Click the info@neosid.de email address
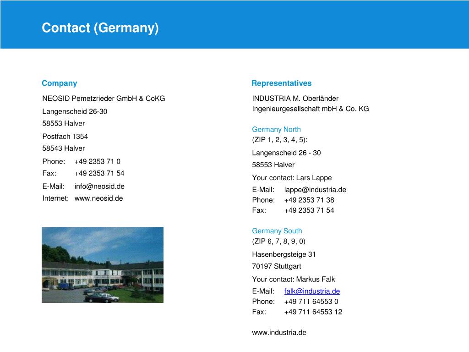Viewport: 469px width, 352px height. click(x=99, y=187)
